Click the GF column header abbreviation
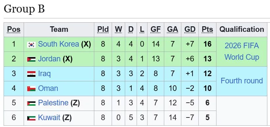Image resolution: width=270 pixels, height=127 pixels. 156,30
